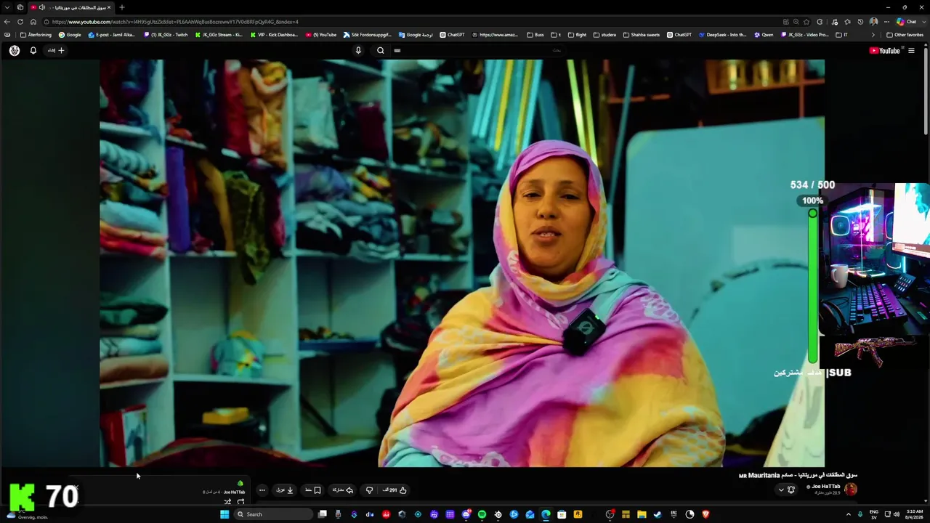Open Brave browser from the taskbar
Image resolution: width=930 pixels, height=523 pixels.
(x=705, y=514)
